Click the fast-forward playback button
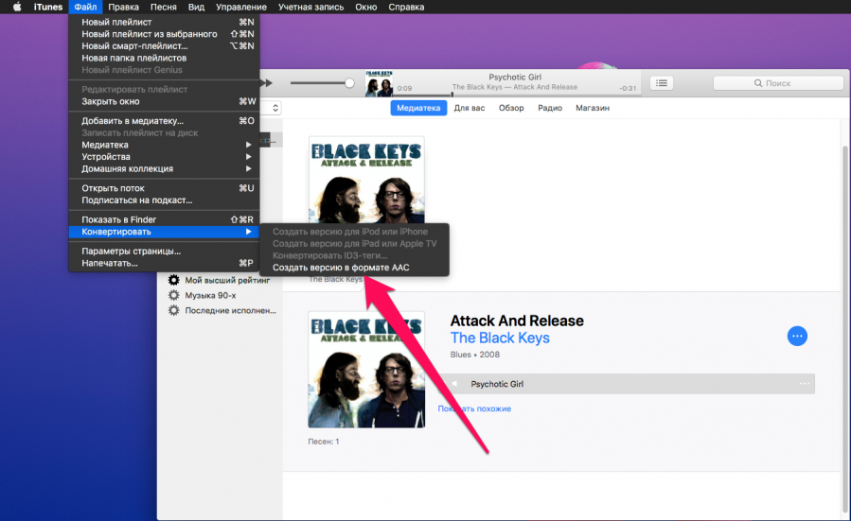This screenshot has height=521, width=851. [267, 83]
